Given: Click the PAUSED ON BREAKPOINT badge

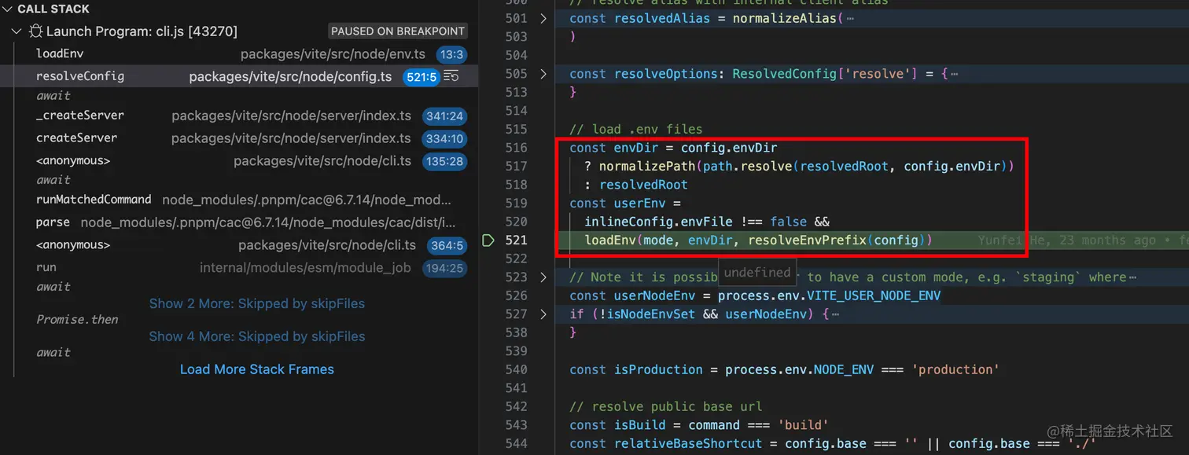Looking at the screenshot, I should (398, 31).
